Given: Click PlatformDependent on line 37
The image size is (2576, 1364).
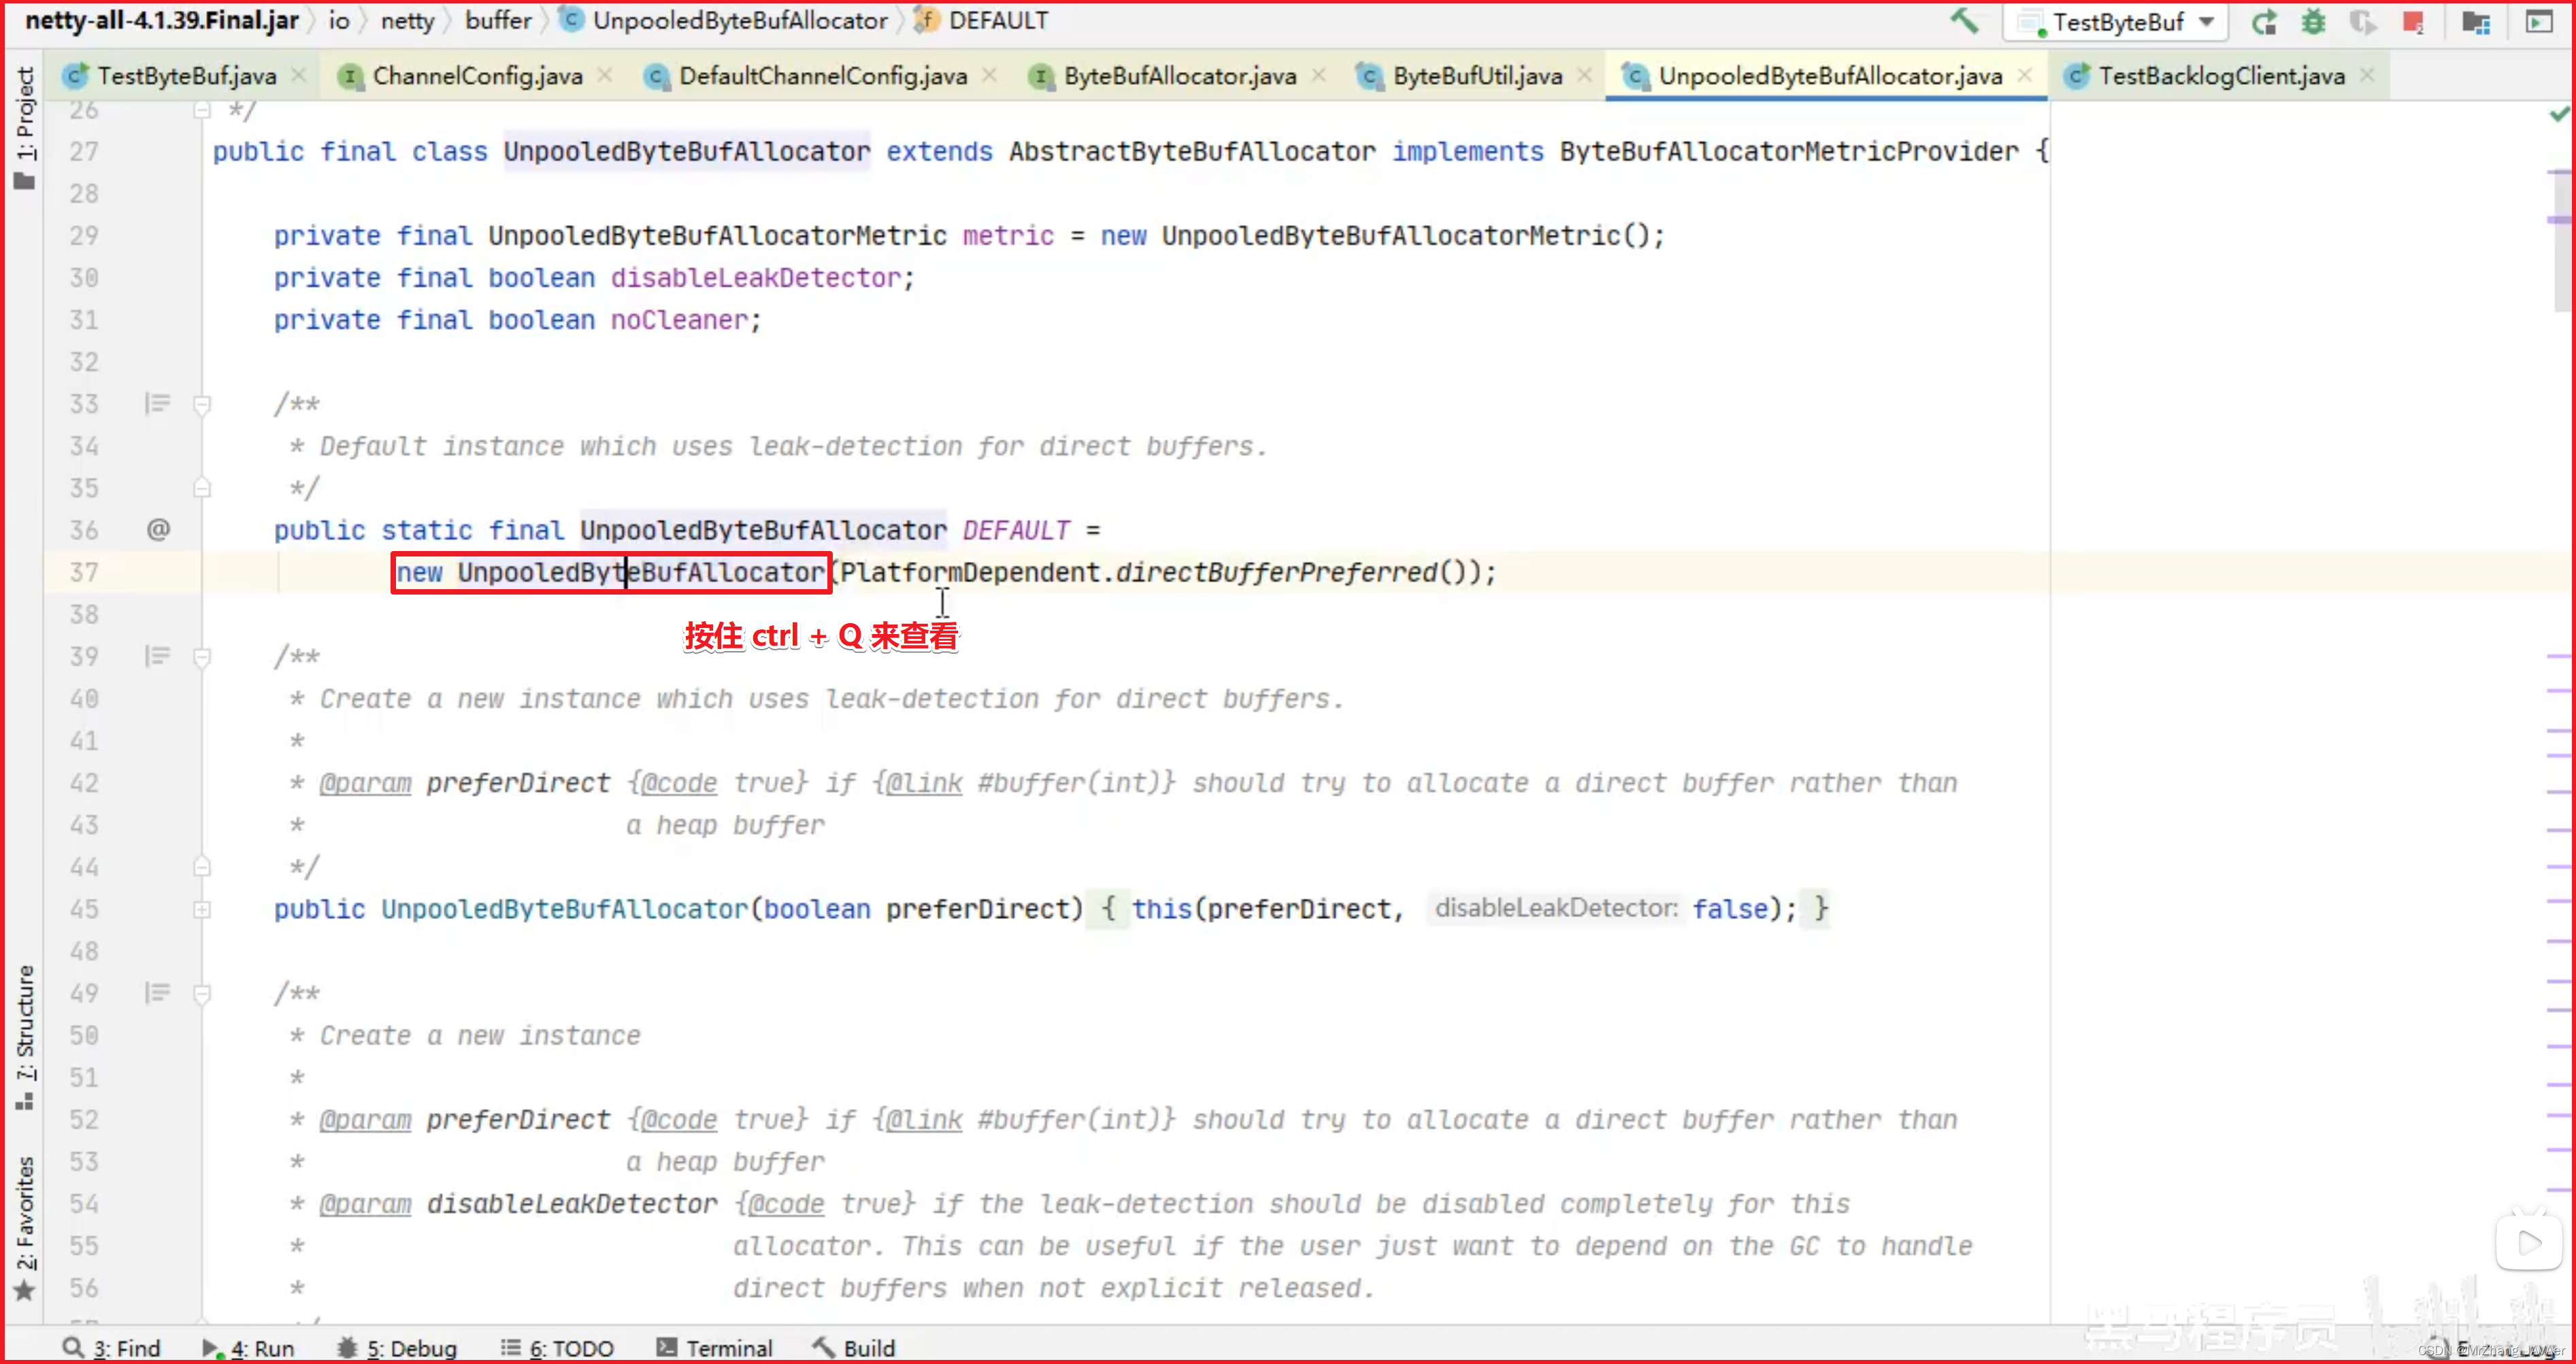Looking at the screenshot, I should 970,572.
